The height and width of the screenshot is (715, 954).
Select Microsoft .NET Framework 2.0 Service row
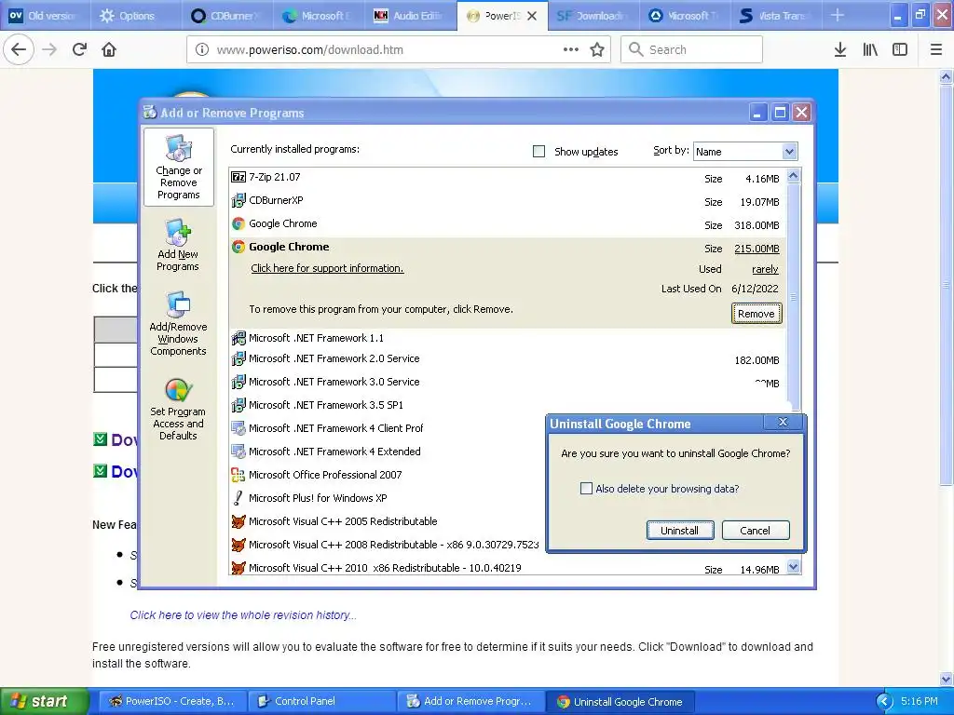point(508,359)
